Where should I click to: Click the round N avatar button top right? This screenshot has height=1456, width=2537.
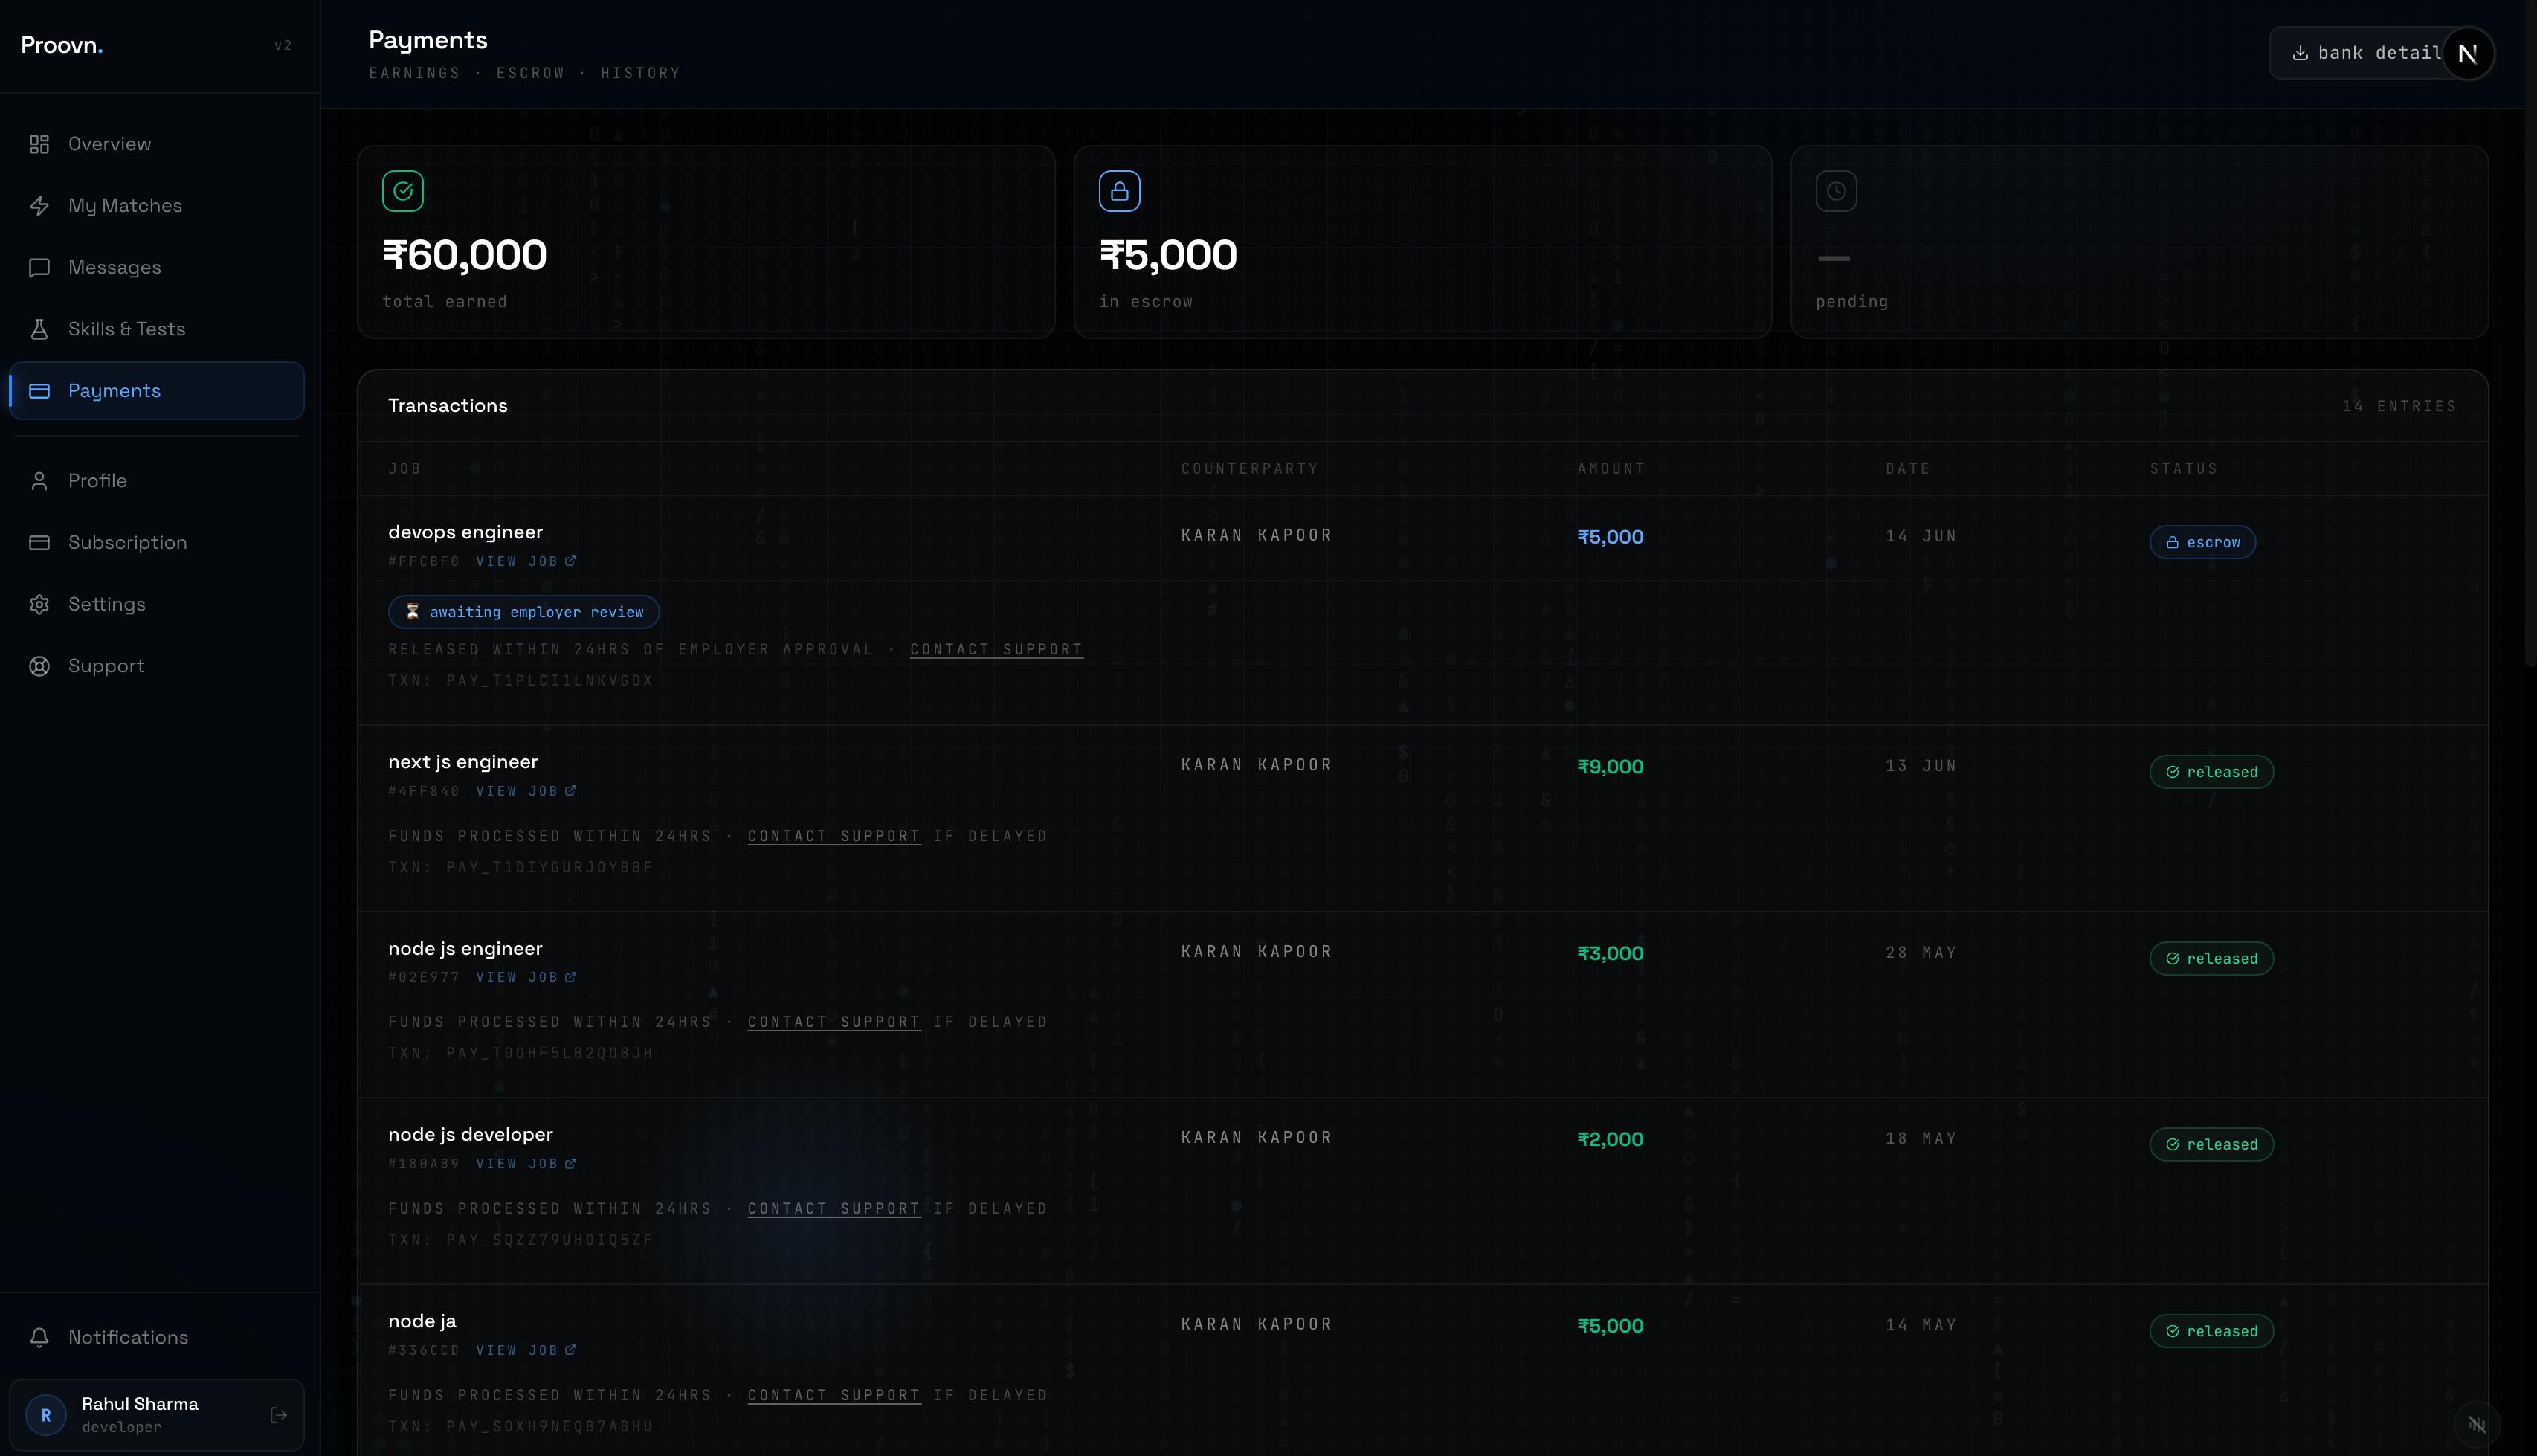pyautogui.click(x=2468, y=53)
